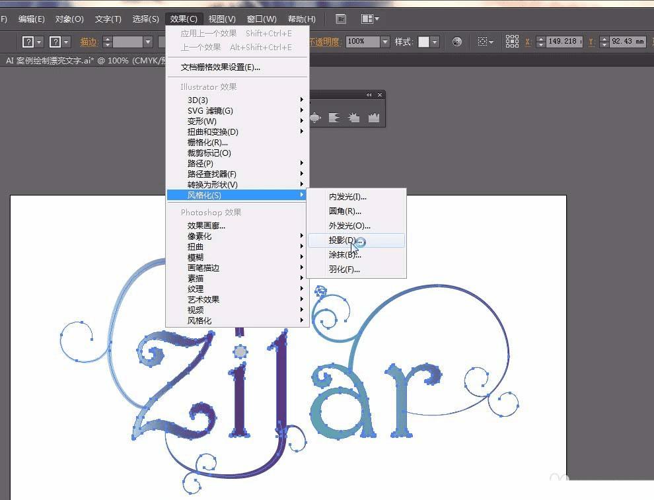This screenshot has height=500, width=654.
Task: Open the 编辑(E) menu
Action: click(x=31, y=19)
